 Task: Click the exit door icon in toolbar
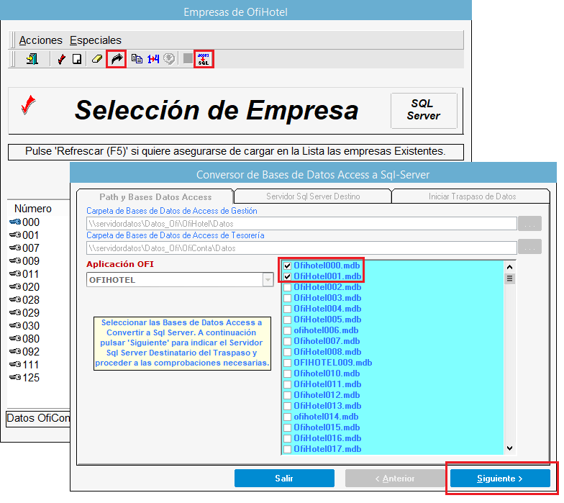click(x=32, y=59)
